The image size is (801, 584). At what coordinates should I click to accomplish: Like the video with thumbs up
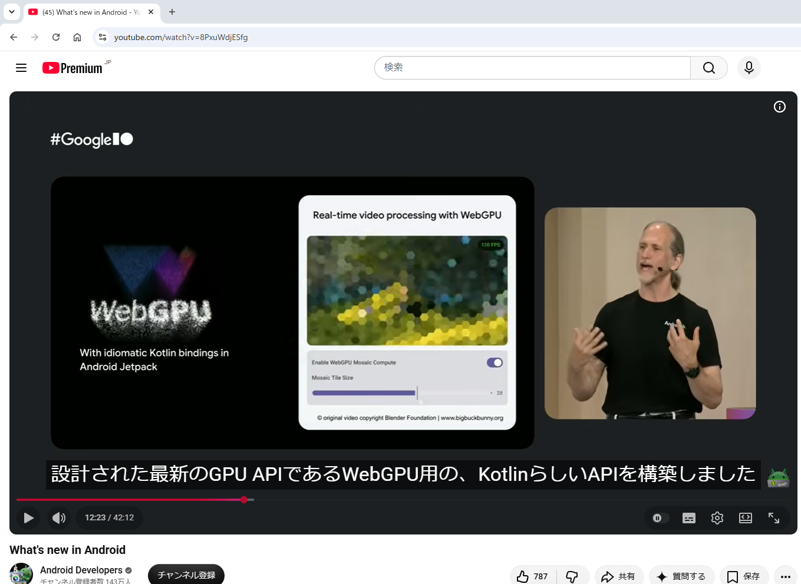533,576
